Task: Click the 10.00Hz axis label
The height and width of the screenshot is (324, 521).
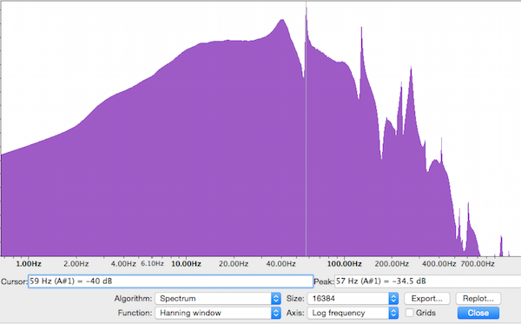Action: (x=186, y=264)
